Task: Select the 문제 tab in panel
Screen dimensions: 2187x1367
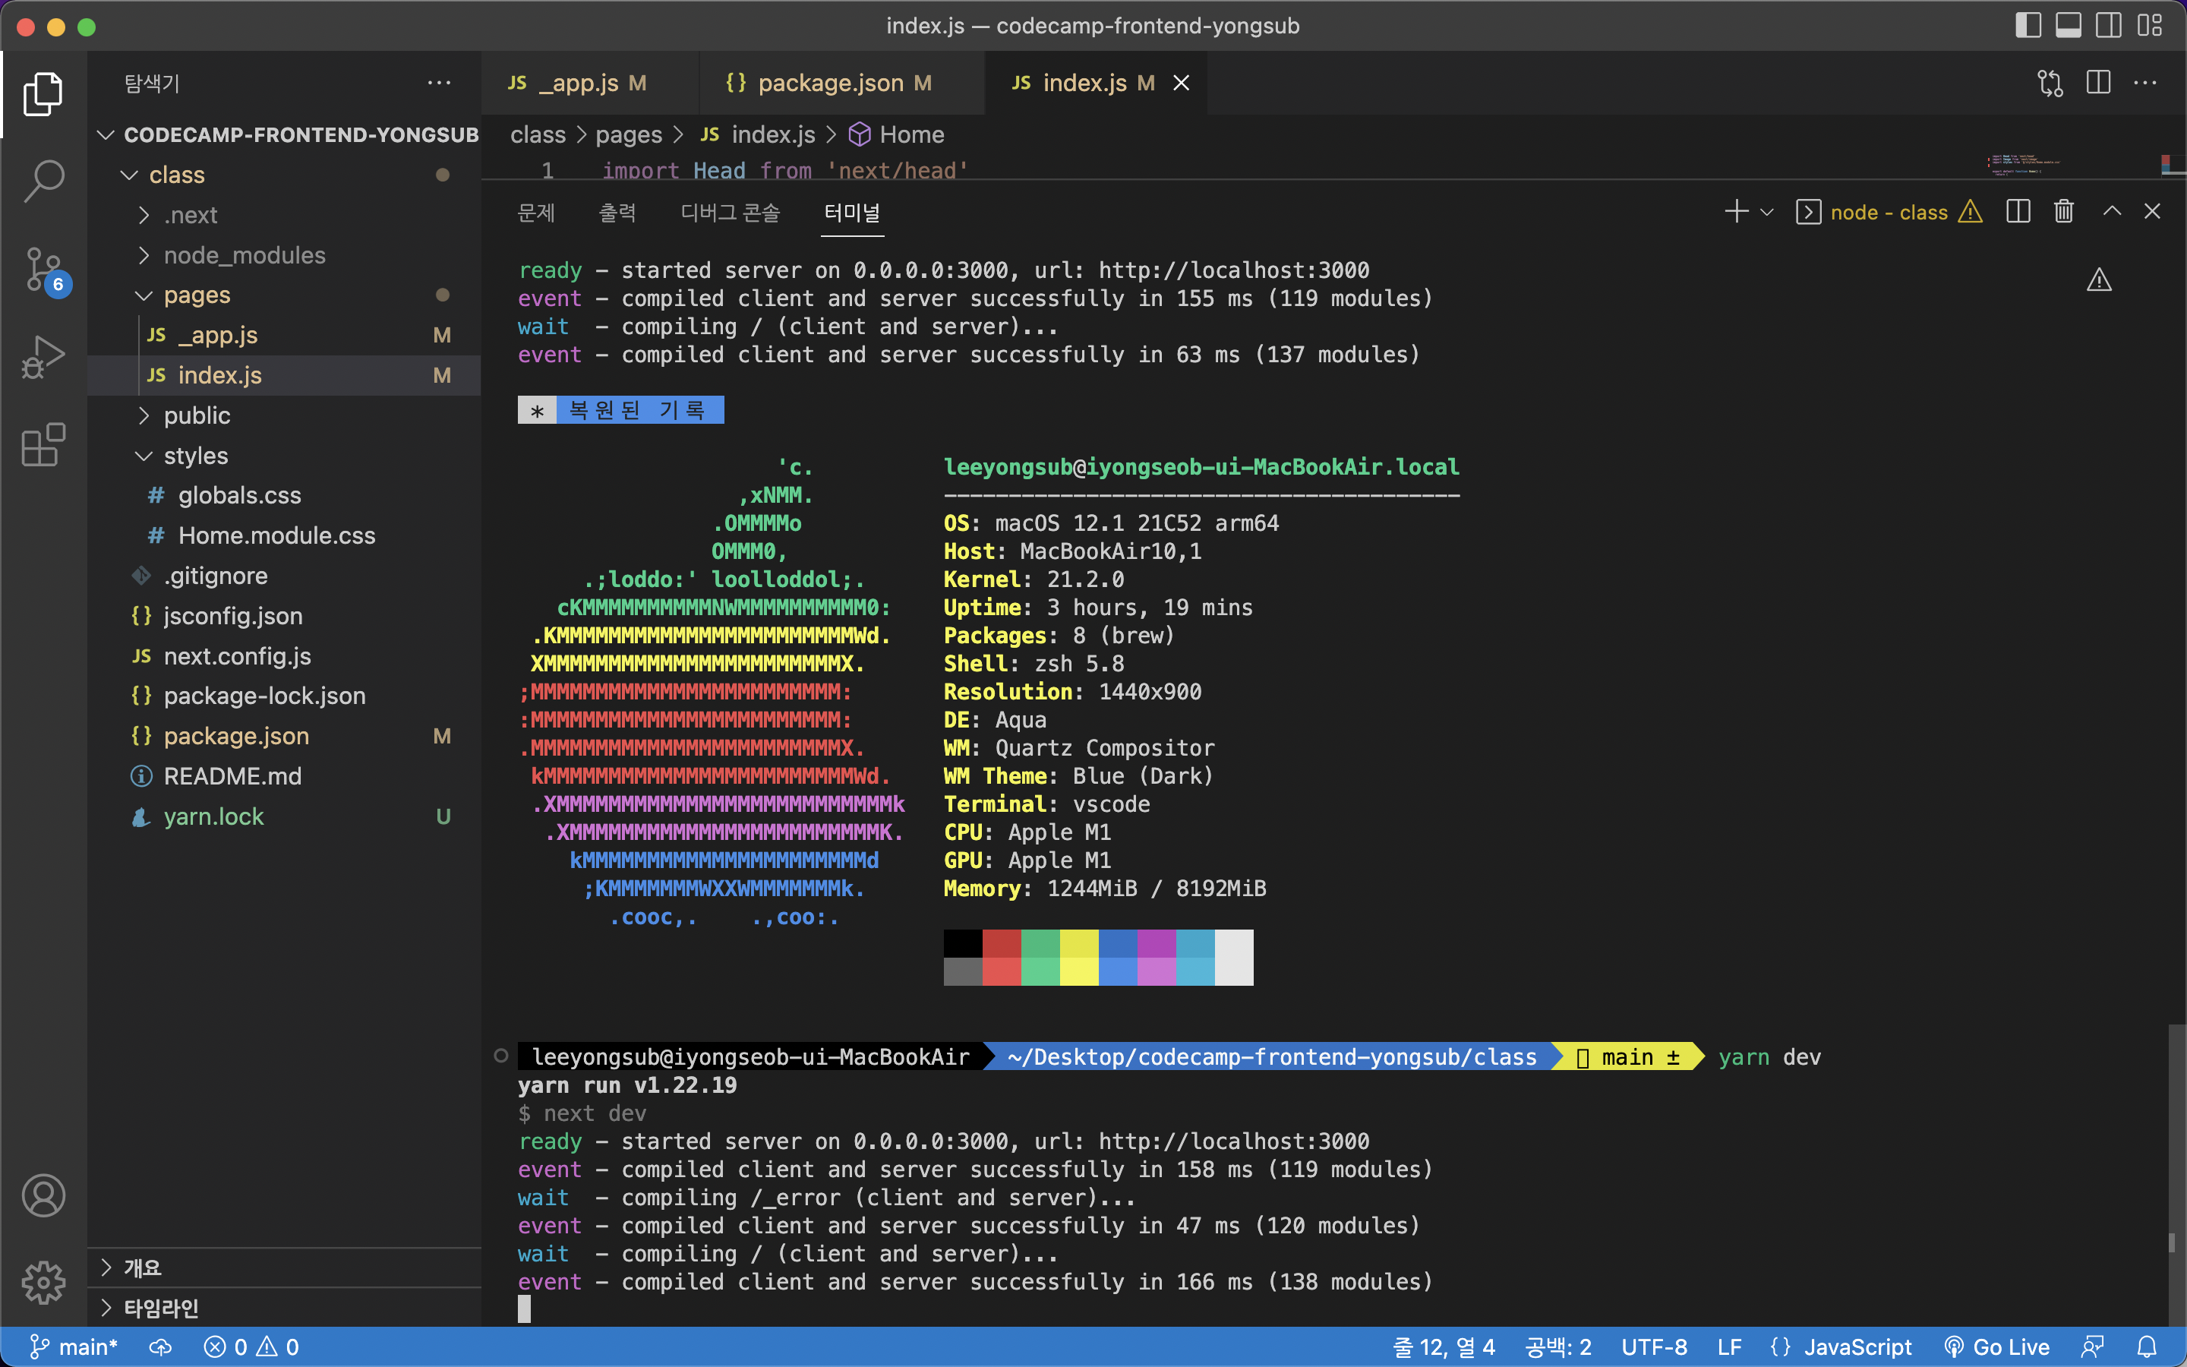Action: click(535, 213)
